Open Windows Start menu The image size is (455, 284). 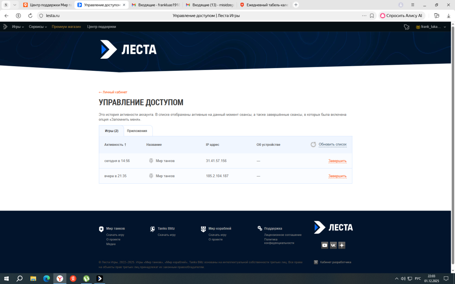[7, 278]
